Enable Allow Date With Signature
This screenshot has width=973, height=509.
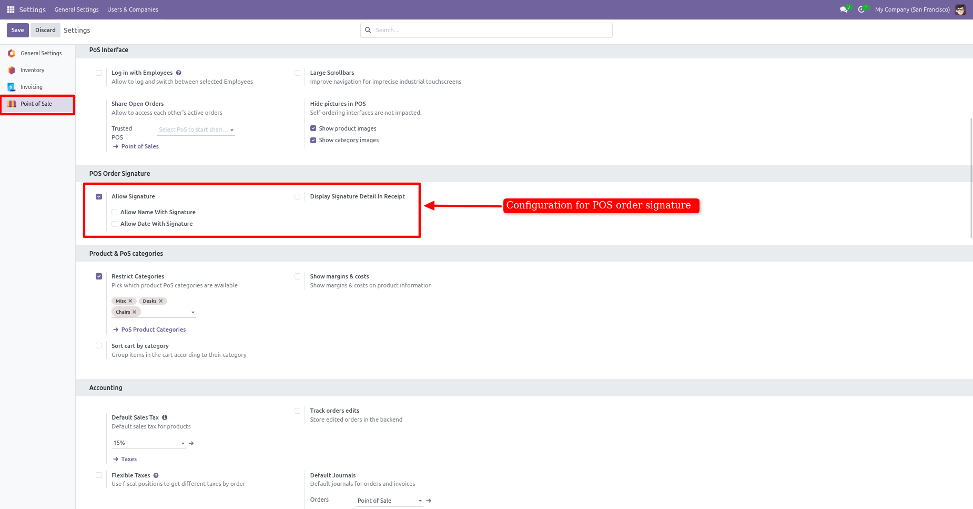115,224
